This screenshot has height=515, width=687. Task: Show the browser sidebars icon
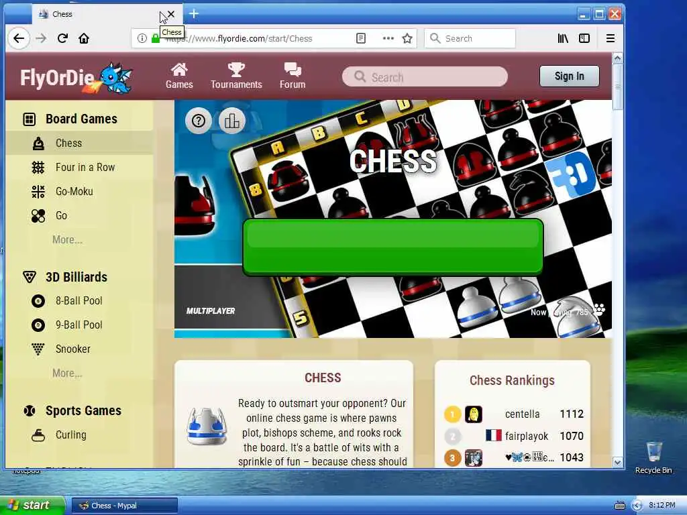click(584, 38)
